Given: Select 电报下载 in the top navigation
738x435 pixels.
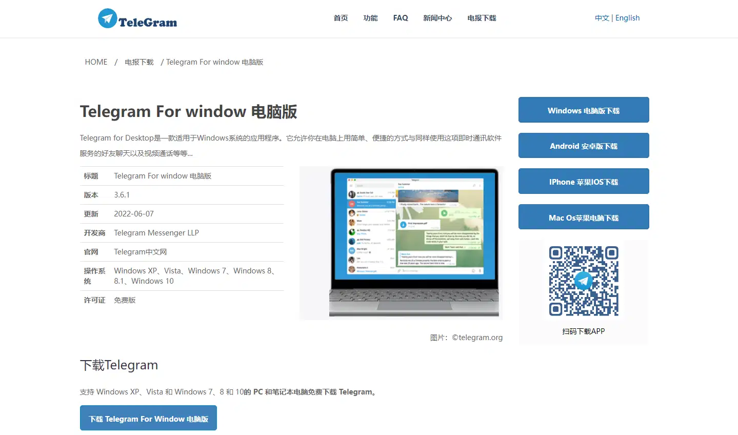Looking at the screenshot, I should (482, 18).
